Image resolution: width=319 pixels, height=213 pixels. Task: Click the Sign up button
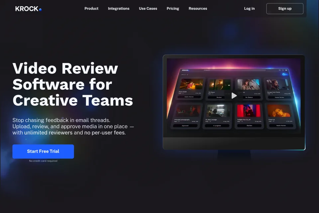pyautogui.click(x=285, y=9)
